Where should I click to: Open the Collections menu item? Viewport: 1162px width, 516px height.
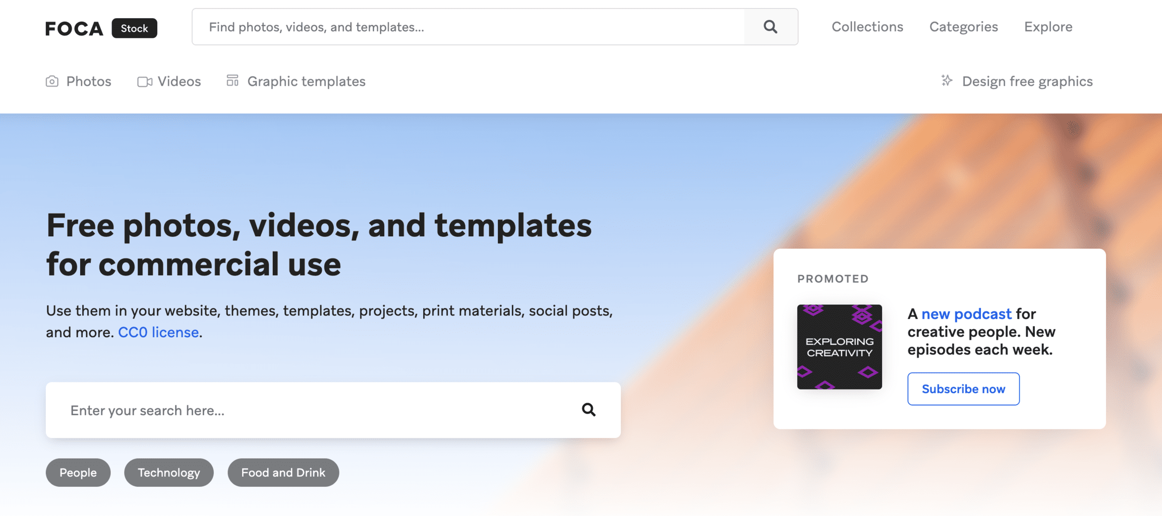(x=867, y=27)
